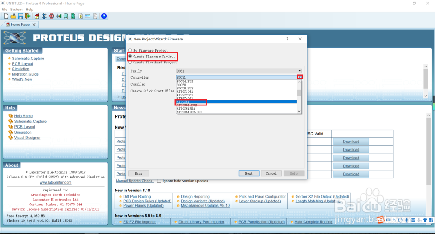This screenshot has width=435, height=234.
Task: Open PCB Layout chip toolbar icon
Action: (51, 16)
